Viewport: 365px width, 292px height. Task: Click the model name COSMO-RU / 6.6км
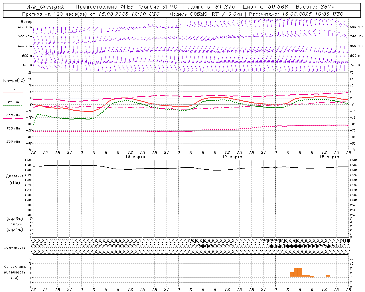click(216, 14)
